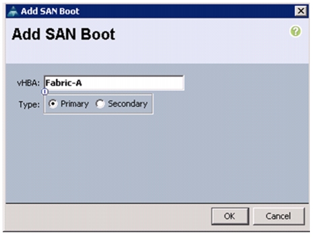Click the Cisco UCS icon in title bar

click(x=13, y=11)
